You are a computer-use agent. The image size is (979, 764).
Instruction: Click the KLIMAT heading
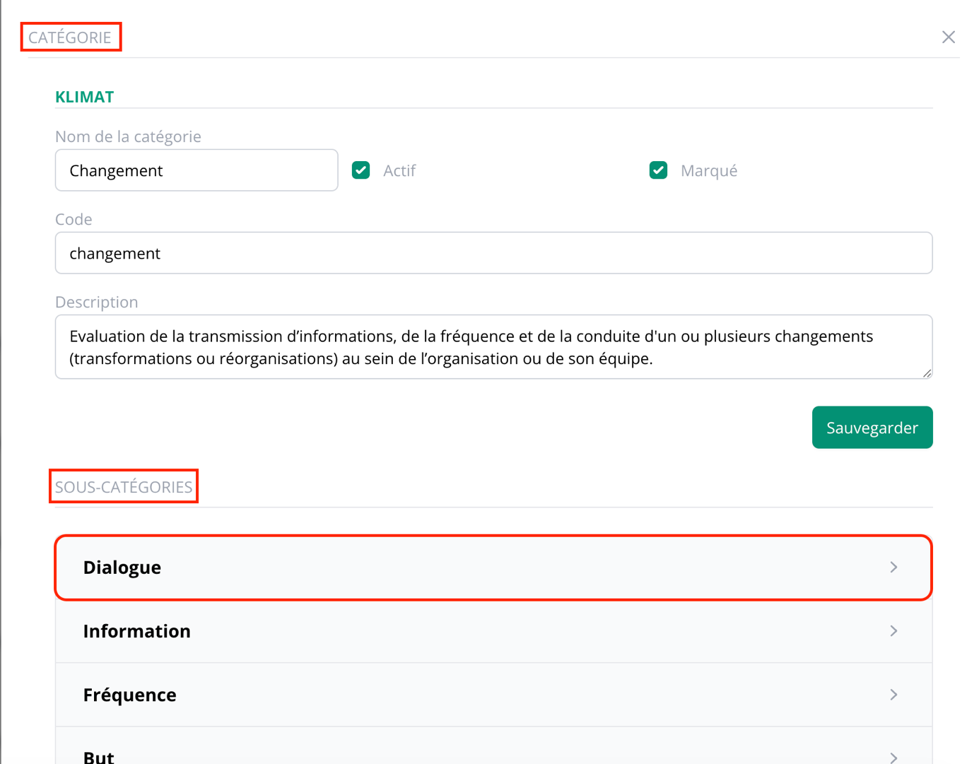click(x=84, y=97)
